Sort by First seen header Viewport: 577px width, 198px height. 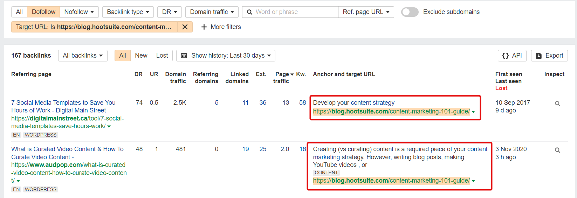tap(509, 74)
